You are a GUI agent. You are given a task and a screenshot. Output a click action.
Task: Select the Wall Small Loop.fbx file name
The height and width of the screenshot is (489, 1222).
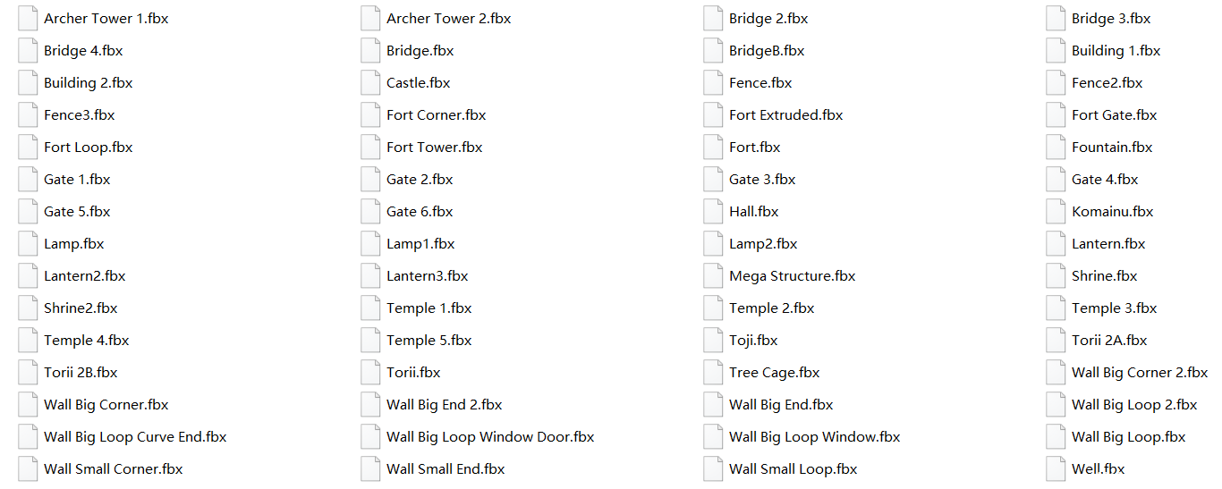click(x=793, y=469)
